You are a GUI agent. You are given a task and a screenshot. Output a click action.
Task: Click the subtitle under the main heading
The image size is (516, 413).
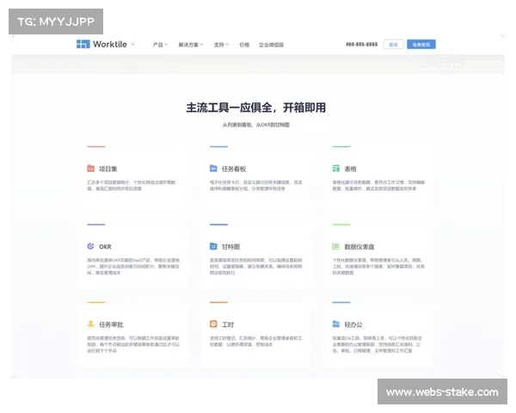tap(256, 125)
